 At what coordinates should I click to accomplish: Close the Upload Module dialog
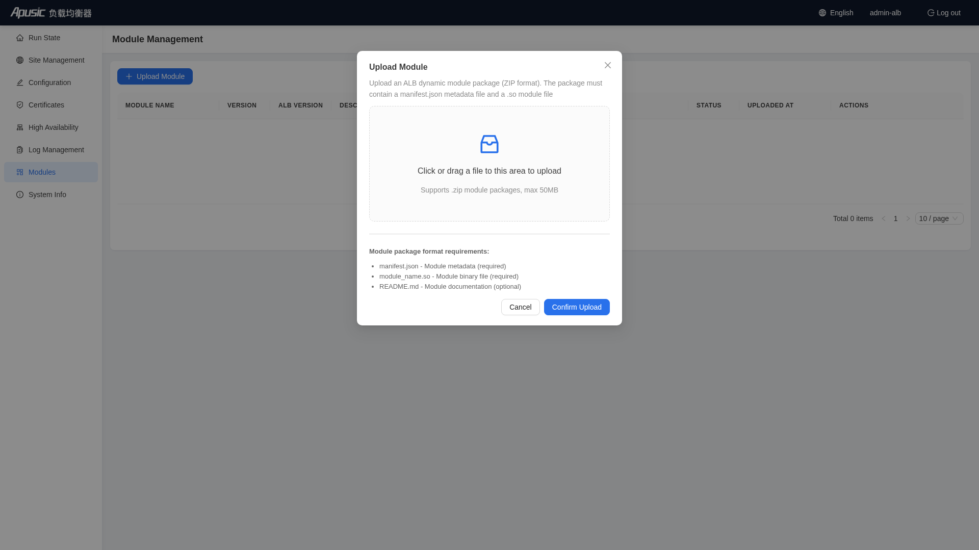click(608, 65)
